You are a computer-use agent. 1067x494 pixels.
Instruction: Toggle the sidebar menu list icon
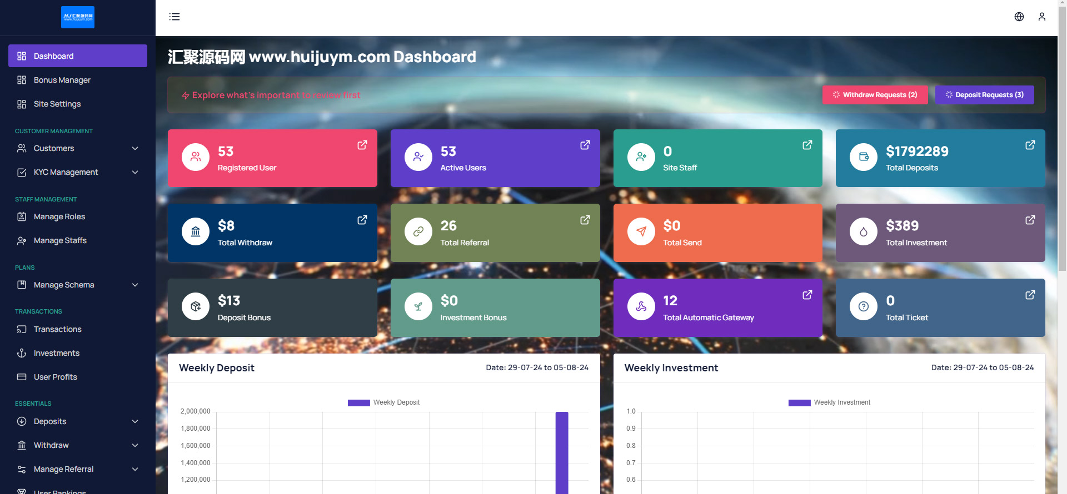pyautogui.click(x=174, y=17)
